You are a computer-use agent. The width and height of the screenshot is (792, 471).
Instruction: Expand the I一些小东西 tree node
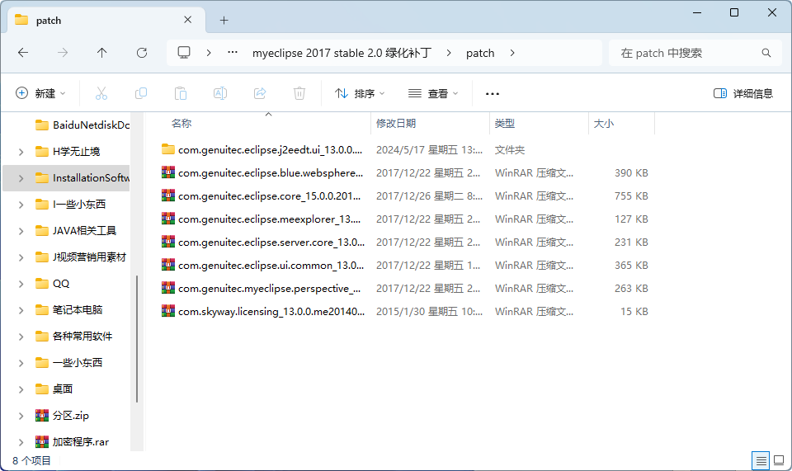point(21,205)
